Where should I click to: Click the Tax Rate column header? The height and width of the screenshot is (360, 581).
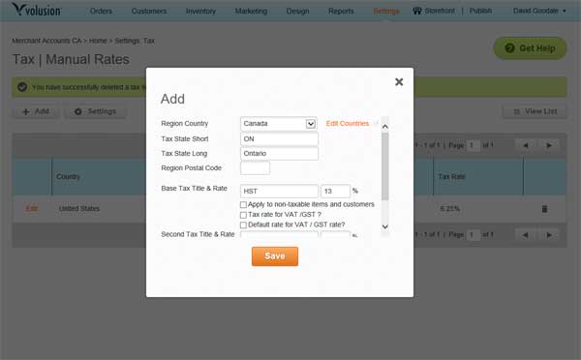click(451, 177)
